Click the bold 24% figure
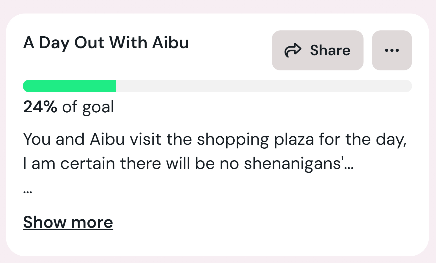This screenshot has height=263, width=436. point(40,107)
